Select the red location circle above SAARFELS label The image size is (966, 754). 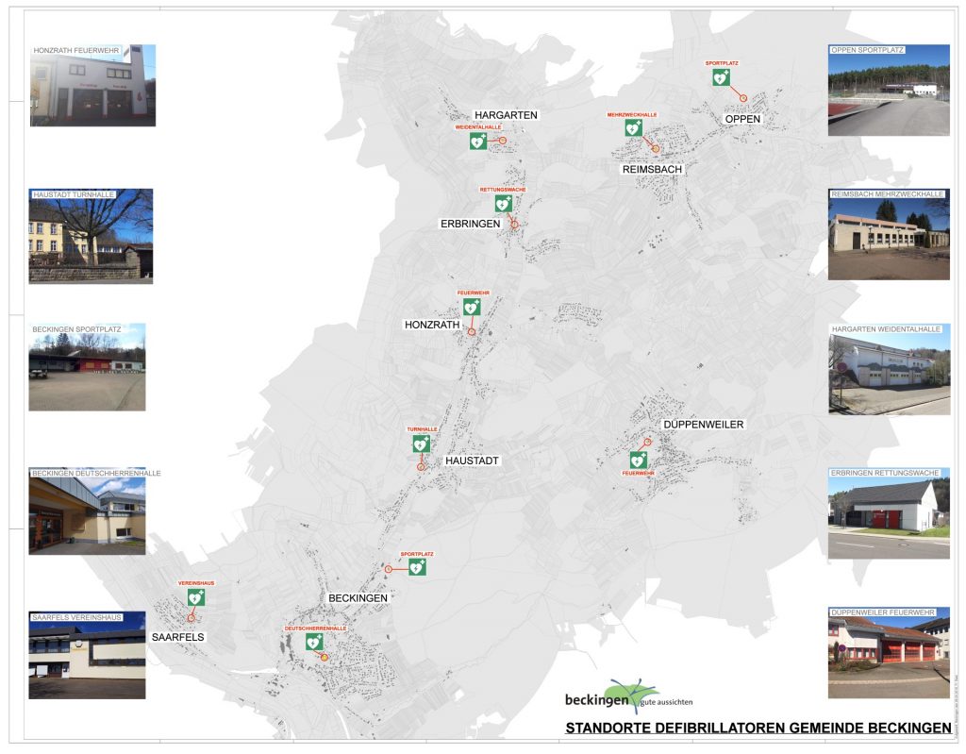point(191,618)
